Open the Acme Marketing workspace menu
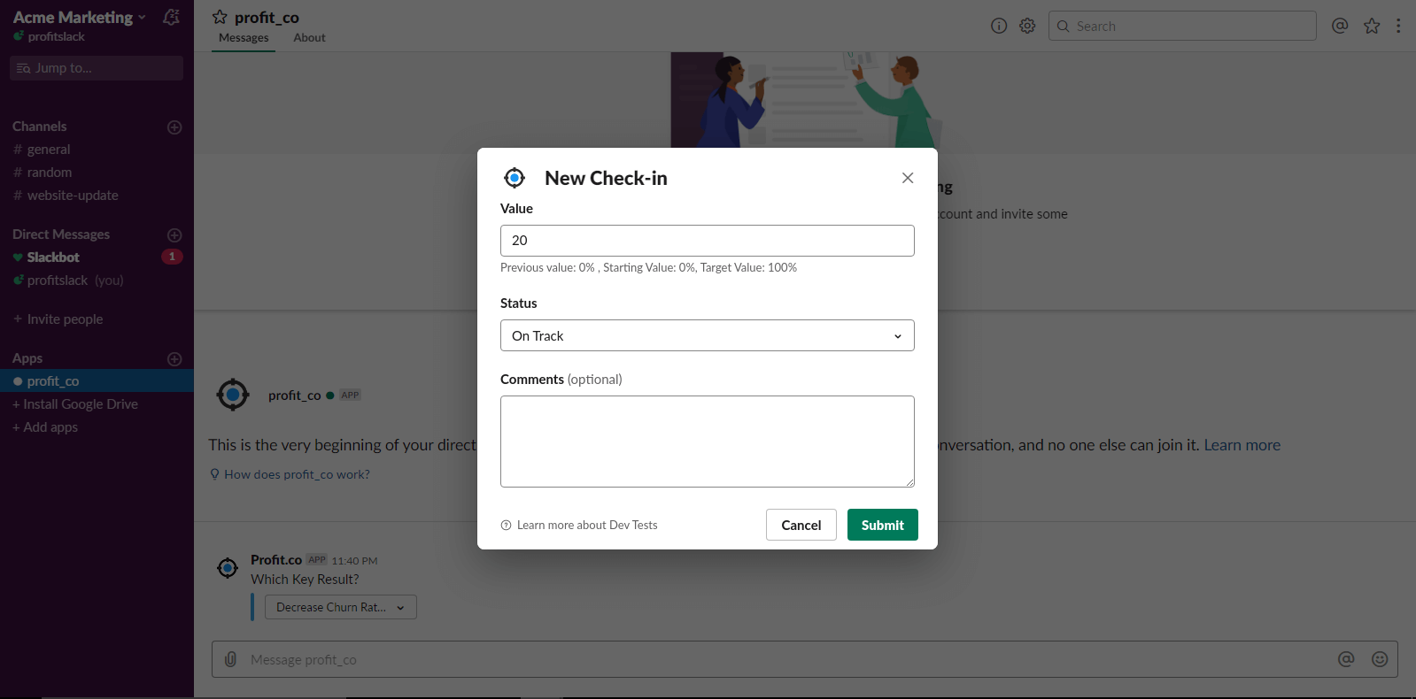This screenshot has height=699, width=1416. (x=79, y=17)
